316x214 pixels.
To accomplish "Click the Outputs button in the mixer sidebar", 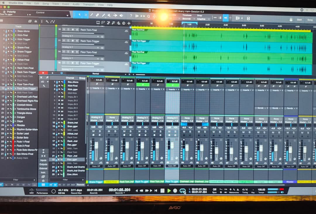I will click(43, 164).
